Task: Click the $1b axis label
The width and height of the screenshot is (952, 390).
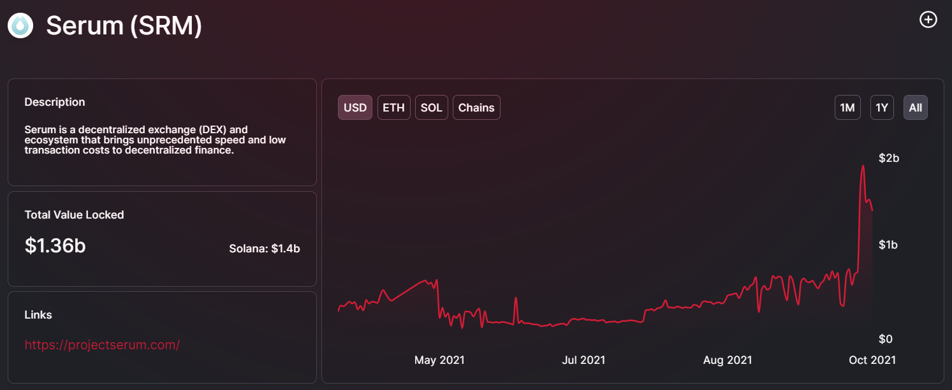Action: (x=888, y=245)
